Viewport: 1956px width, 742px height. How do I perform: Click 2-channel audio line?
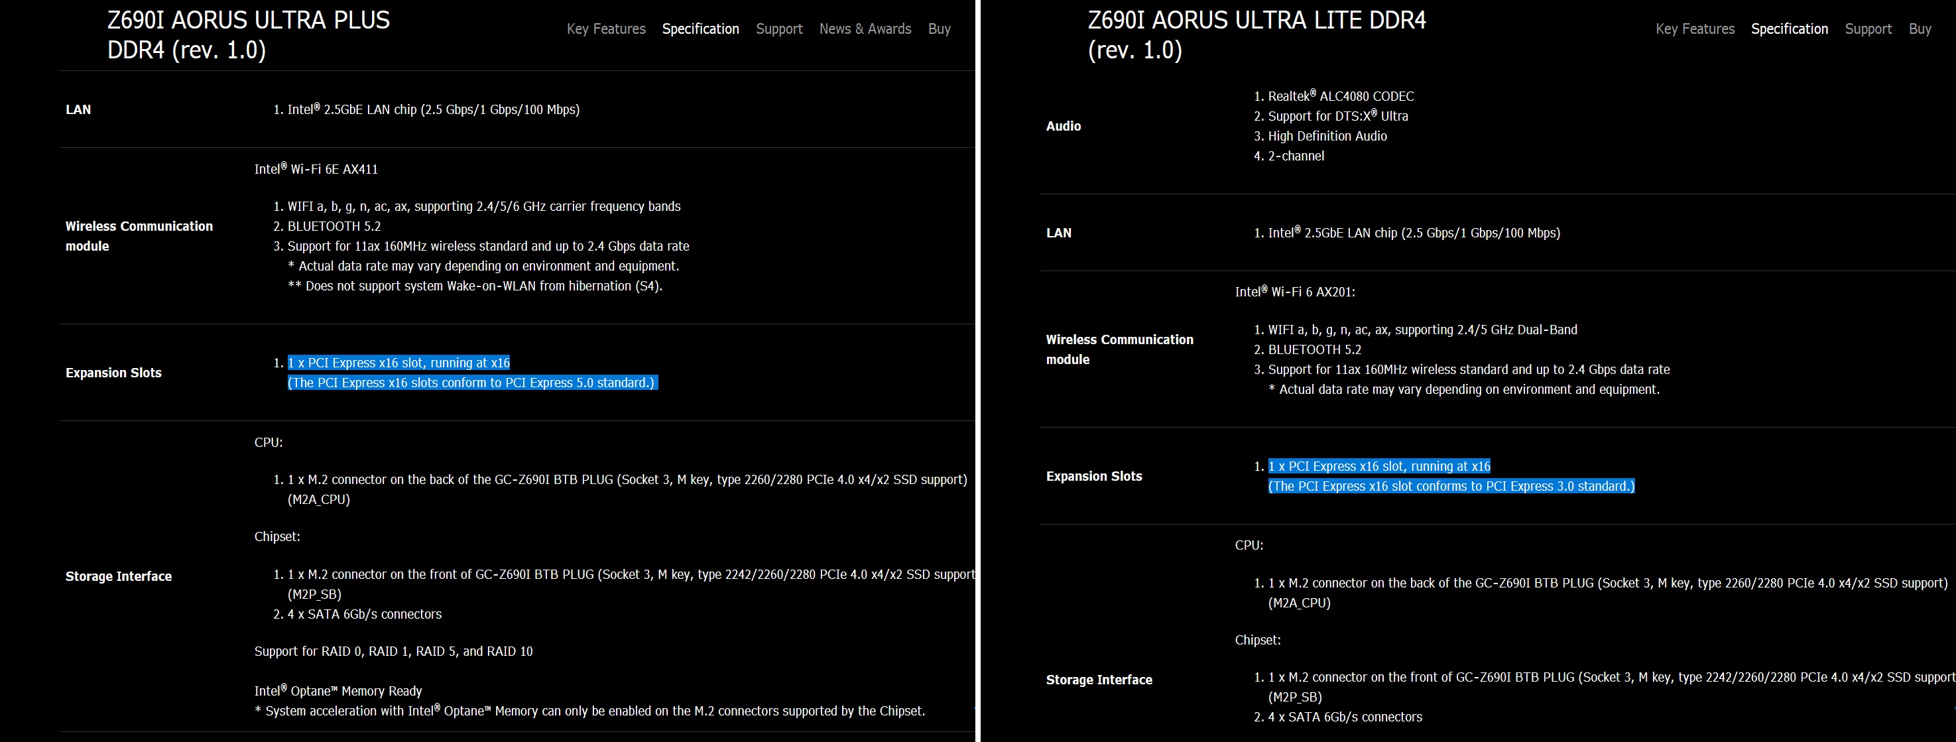point(1296,156)
